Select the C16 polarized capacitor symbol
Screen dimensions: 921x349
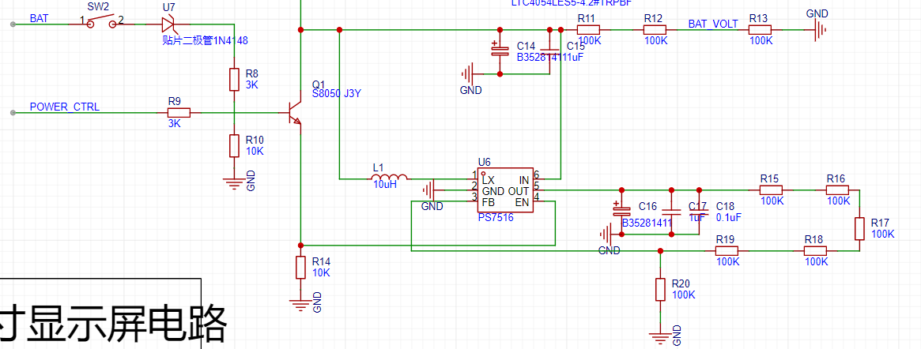click(621, 209)
